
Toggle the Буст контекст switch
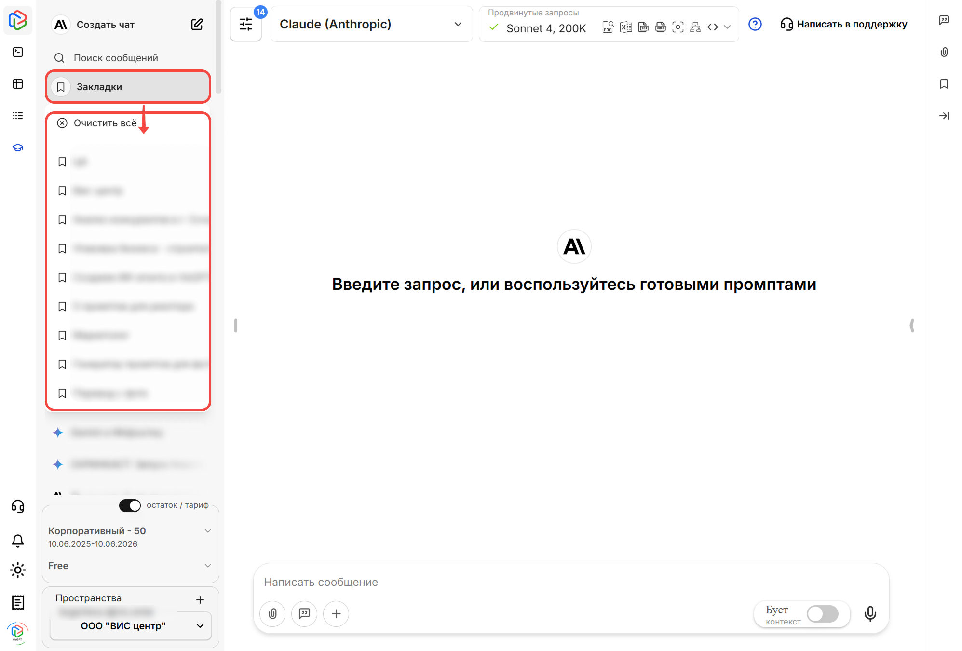(823, 614)
